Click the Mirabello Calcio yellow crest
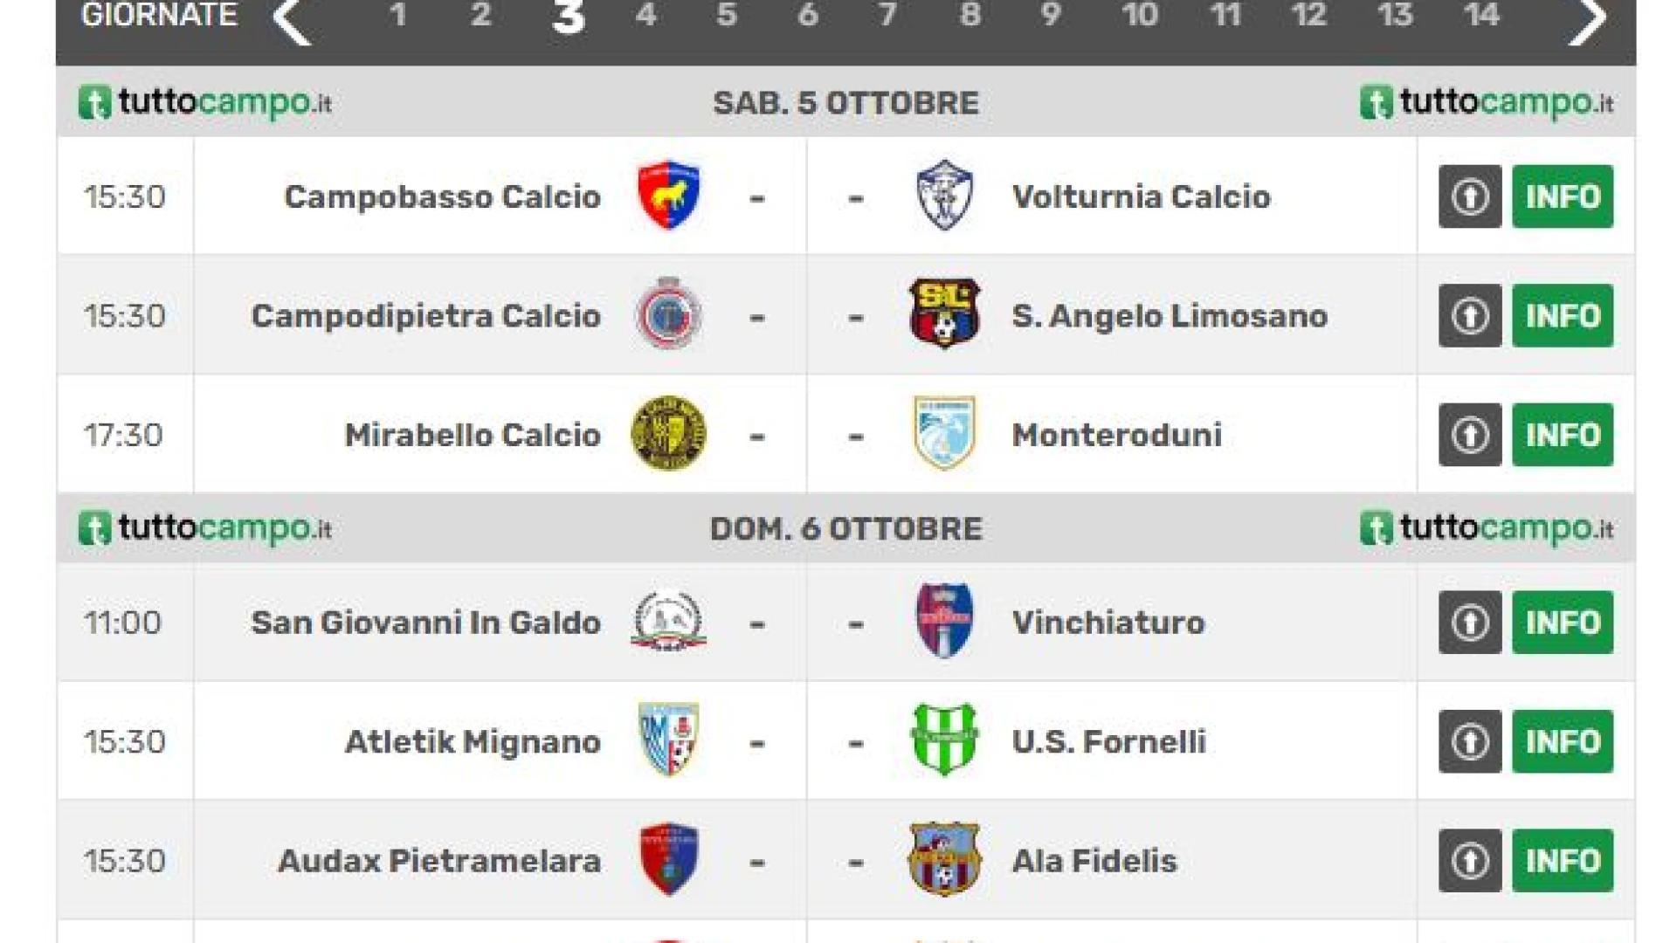Screen dimensions: 1677x943 click(x=668, y=434)
